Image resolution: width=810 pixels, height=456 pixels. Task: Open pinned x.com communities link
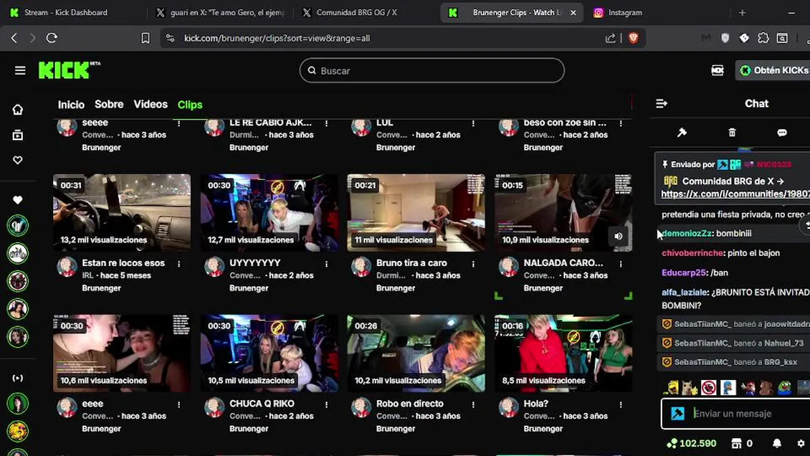point(735,194)
